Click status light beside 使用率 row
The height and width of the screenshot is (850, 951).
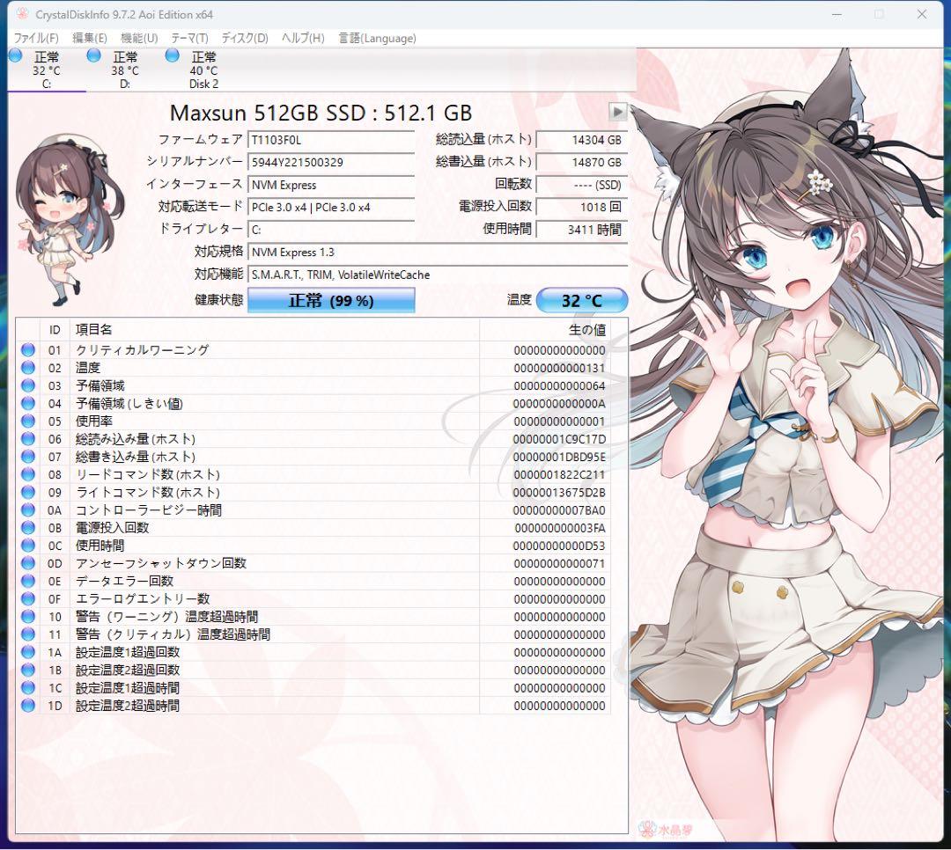click(28, 421)
